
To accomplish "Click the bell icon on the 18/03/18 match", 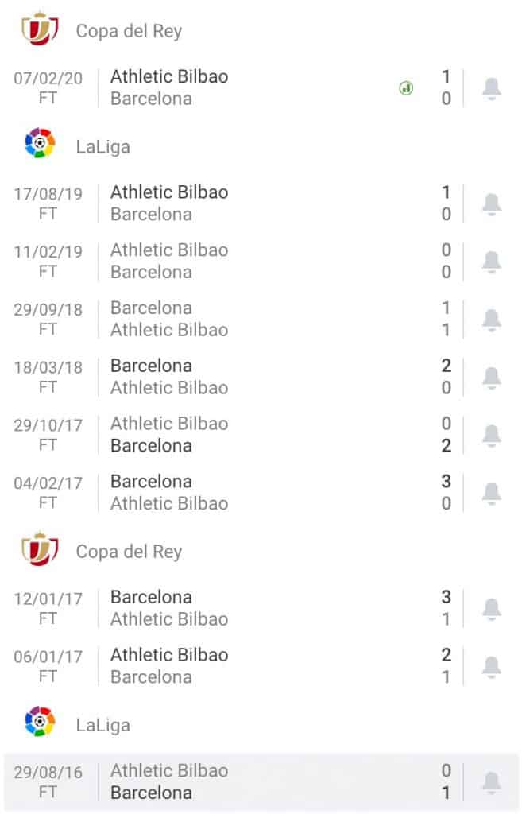I will 491,377.
